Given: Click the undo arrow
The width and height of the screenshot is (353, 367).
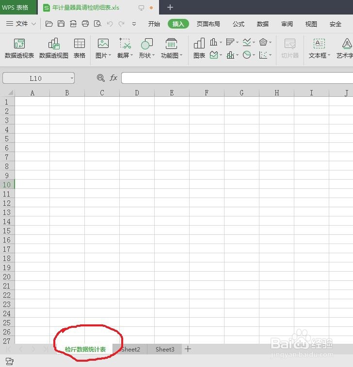Looking at the screenshot, I should (x=110, y=24).
